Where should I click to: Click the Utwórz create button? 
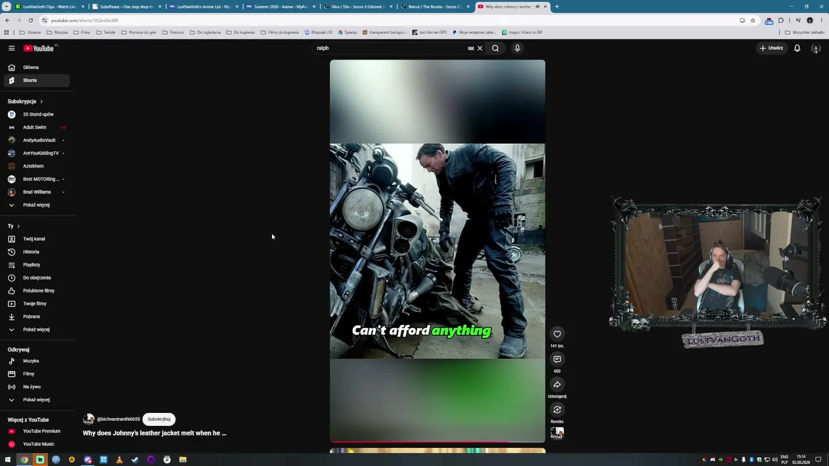pyautogui.click(x=772, y=48)
